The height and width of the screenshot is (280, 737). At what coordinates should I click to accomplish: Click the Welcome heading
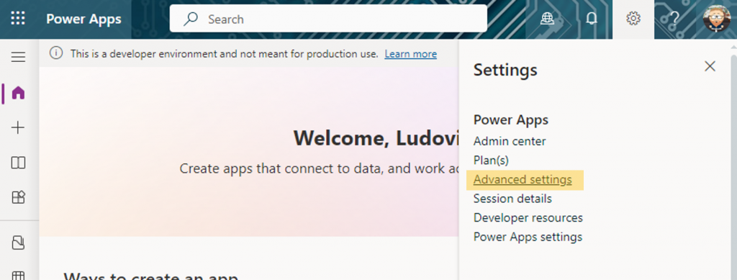point(376,138)
